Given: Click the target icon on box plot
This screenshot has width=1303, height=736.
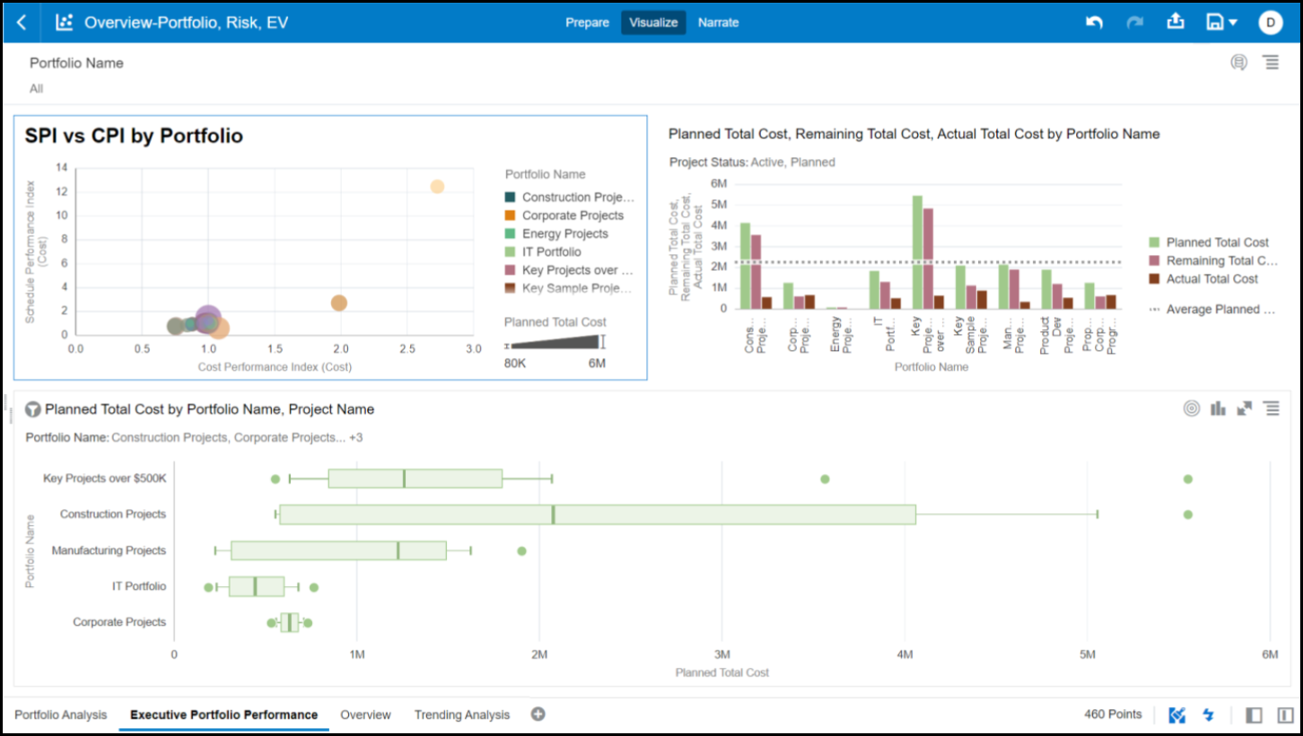Looking at the screenshot, I should pyautogui.click(x=1192, y=408).
